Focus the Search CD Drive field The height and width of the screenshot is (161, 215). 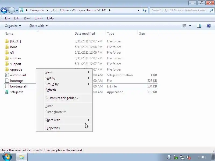[x=180, y=10]
